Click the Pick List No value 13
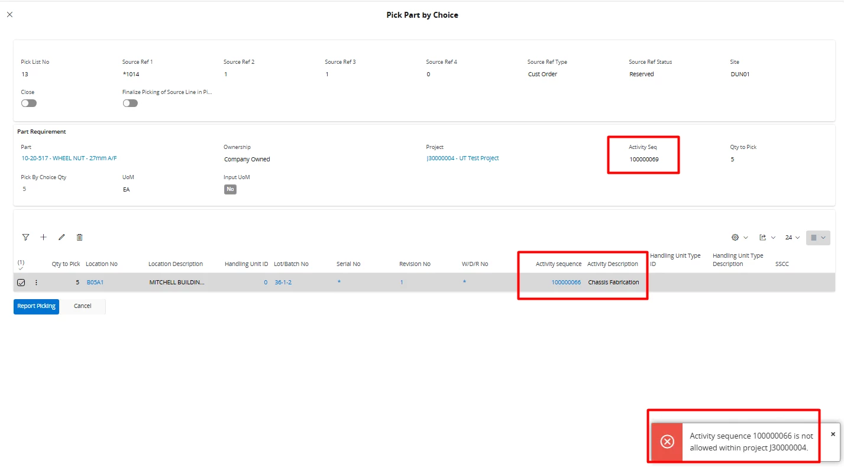Image resolution: width=844 pixels, height=467 pixels. [x=24, y=74]
